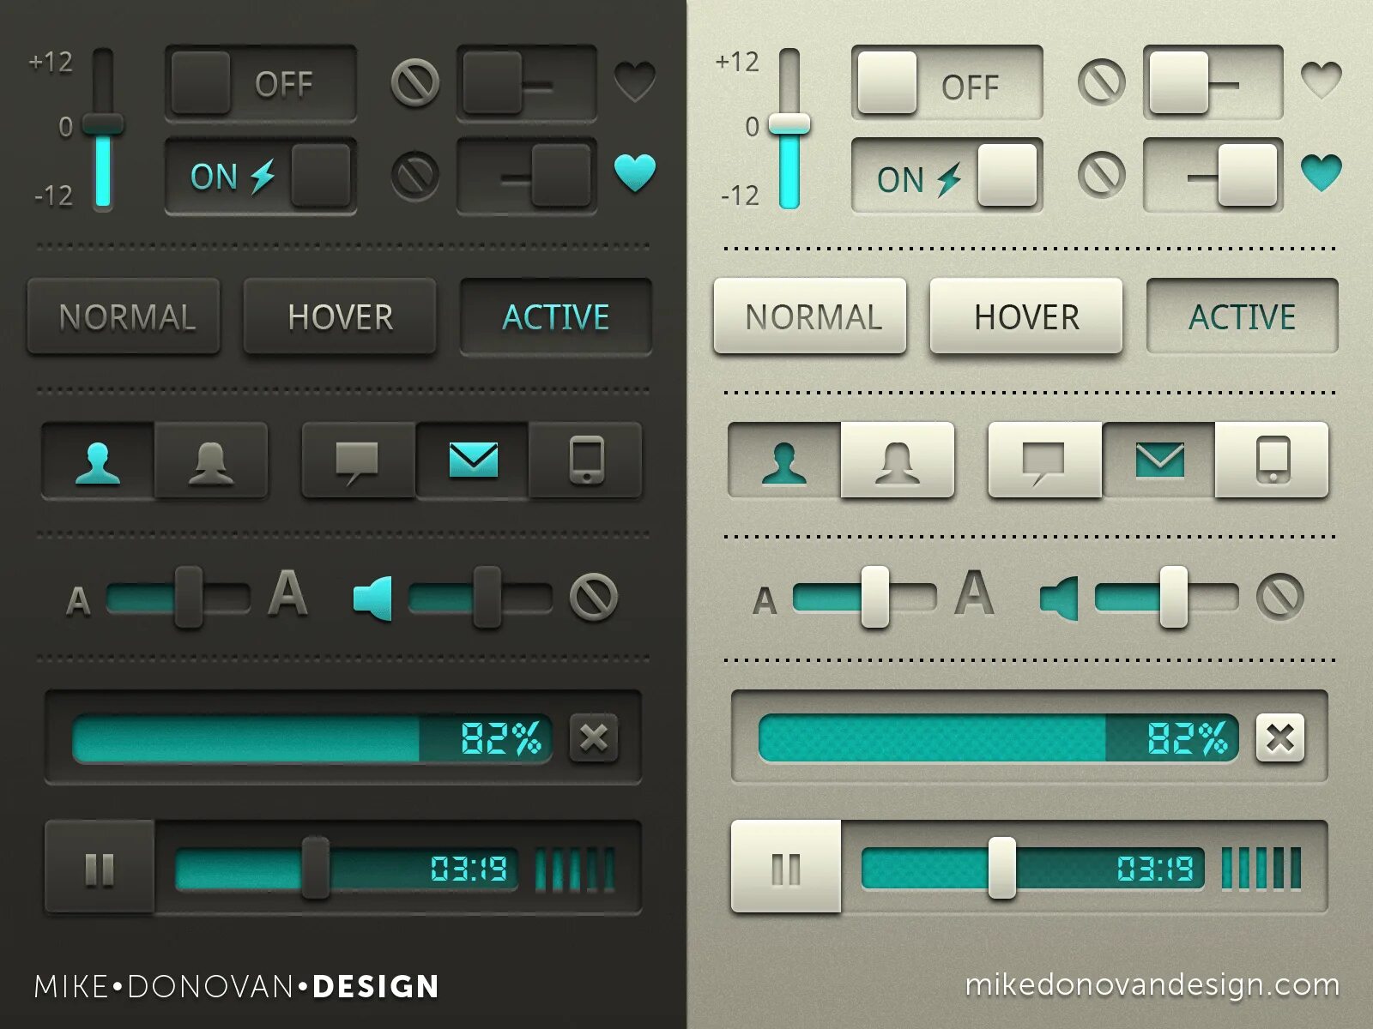Click the prohibited circle icon beside dark OFF switch

pyautogui.click(x=415, y=83)
